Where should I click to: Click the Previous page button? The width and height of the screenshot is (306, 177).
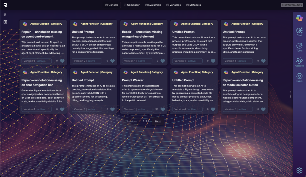132,122
